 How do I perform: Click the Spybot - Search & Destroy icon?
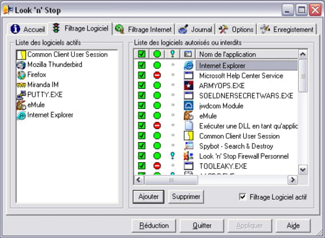188,146
